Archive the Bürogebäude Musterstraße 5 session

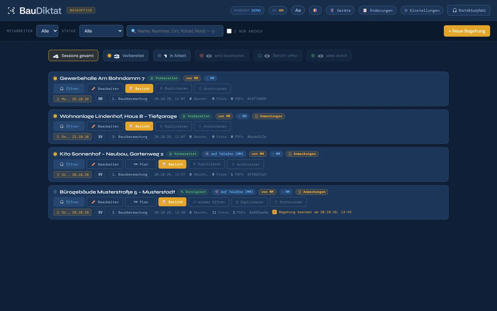point(288,202)
